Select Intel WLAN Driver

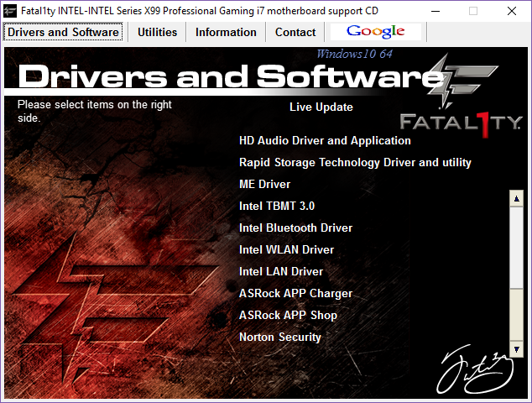point(286,250)
